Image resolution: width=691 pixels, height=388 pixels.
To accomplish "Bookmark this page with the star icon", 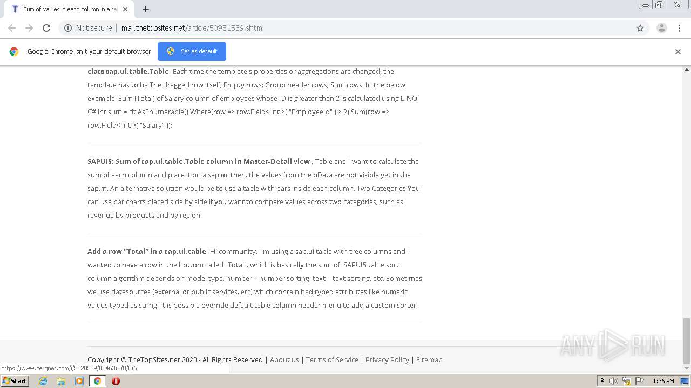I will (640, 28).
